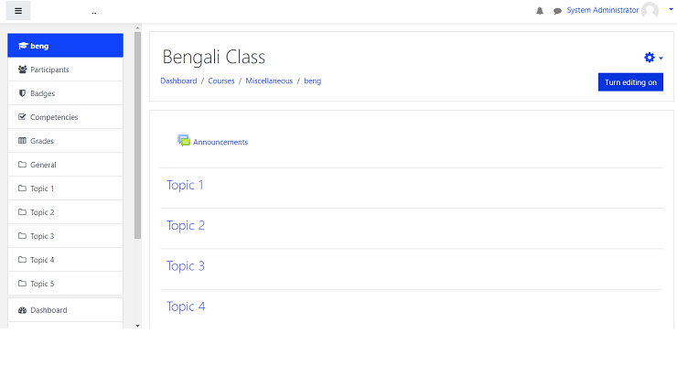The image size is (677, 366).
Task: Open the Announcements forum link
Action: coord(220,142)
